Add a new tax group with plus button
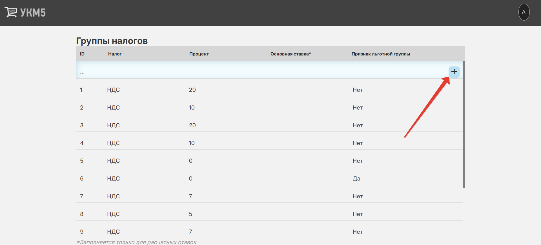 (x=454, y=72)
